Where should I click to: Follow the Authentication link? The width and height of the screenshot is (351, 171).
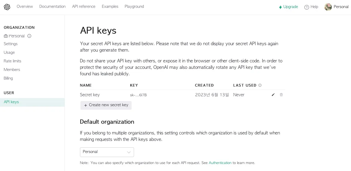(220, 163)
